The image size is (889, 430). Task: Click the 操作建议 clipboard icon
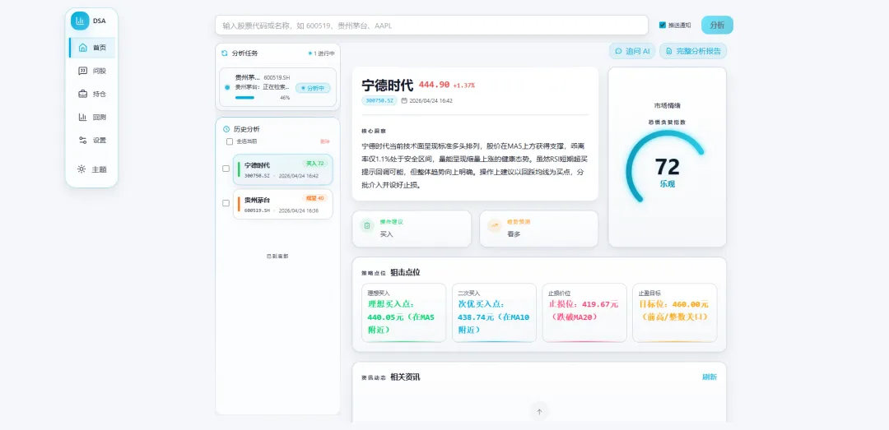pyautogui.click(x=367, y=225)
